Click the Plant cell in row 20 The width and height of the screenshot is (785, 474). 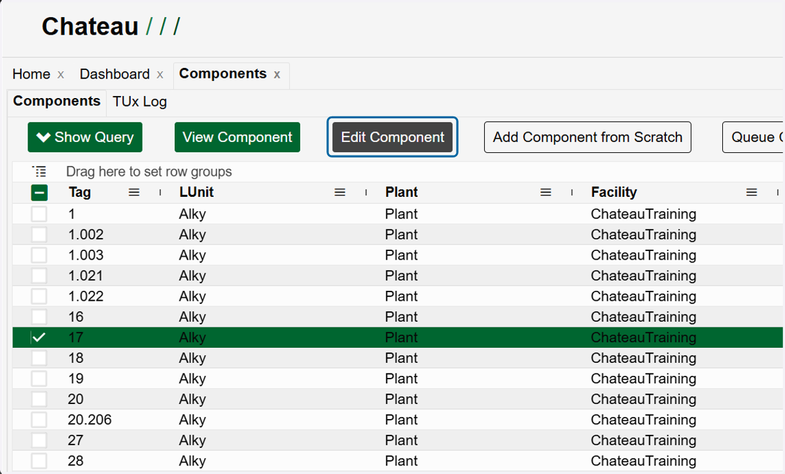402,399
